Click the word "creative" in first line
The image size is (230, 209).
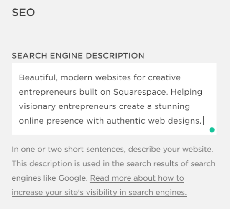164,77
